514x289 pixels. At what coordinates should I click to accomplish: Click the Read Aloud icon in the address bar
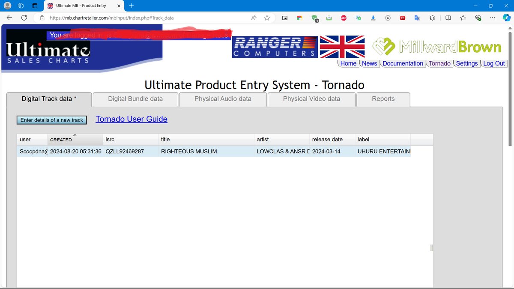(254, 18)
